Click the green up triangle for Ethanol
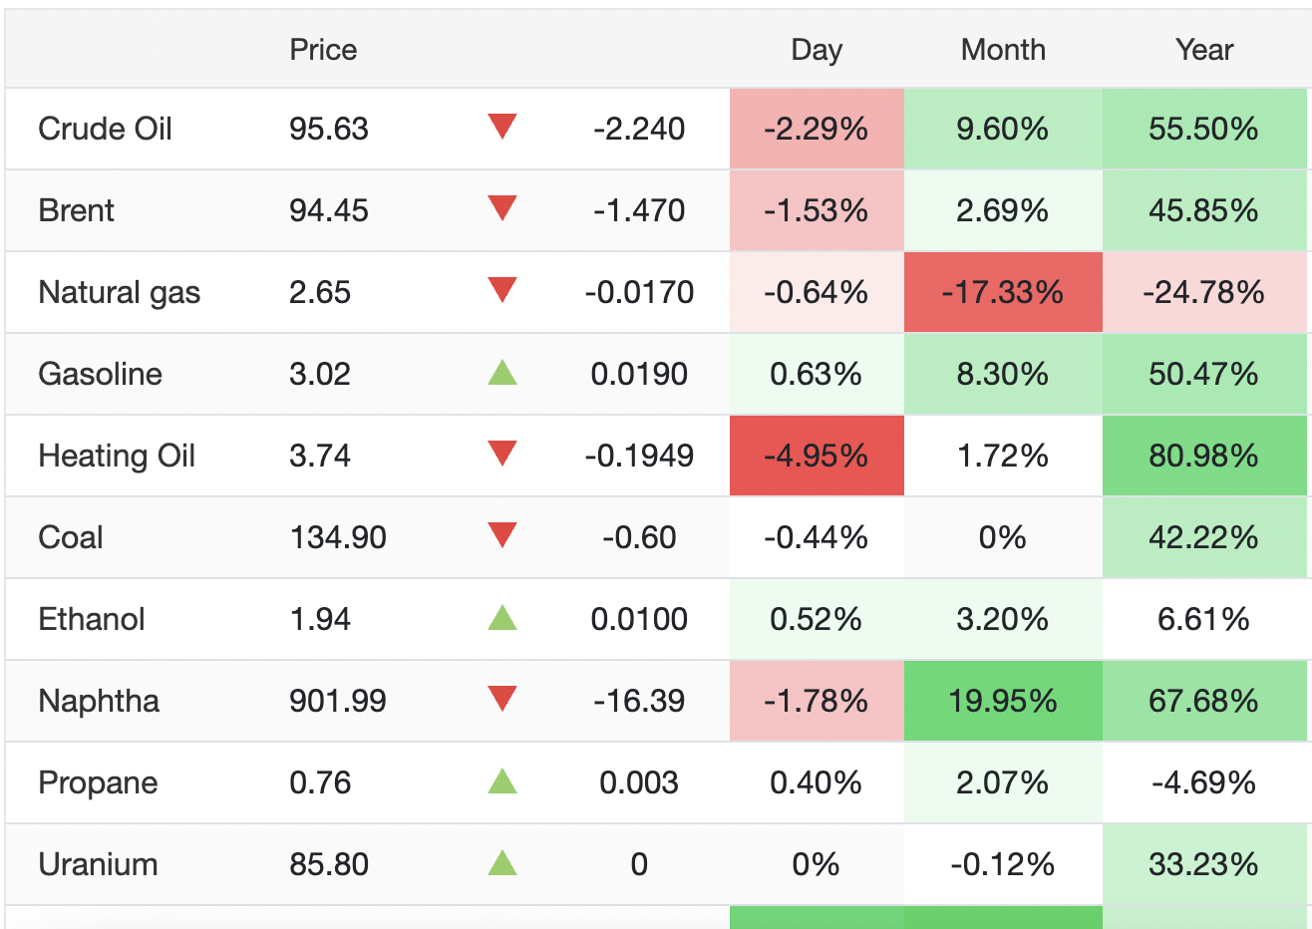Screen dimensions: 1312x929 (x=502, y=618)
